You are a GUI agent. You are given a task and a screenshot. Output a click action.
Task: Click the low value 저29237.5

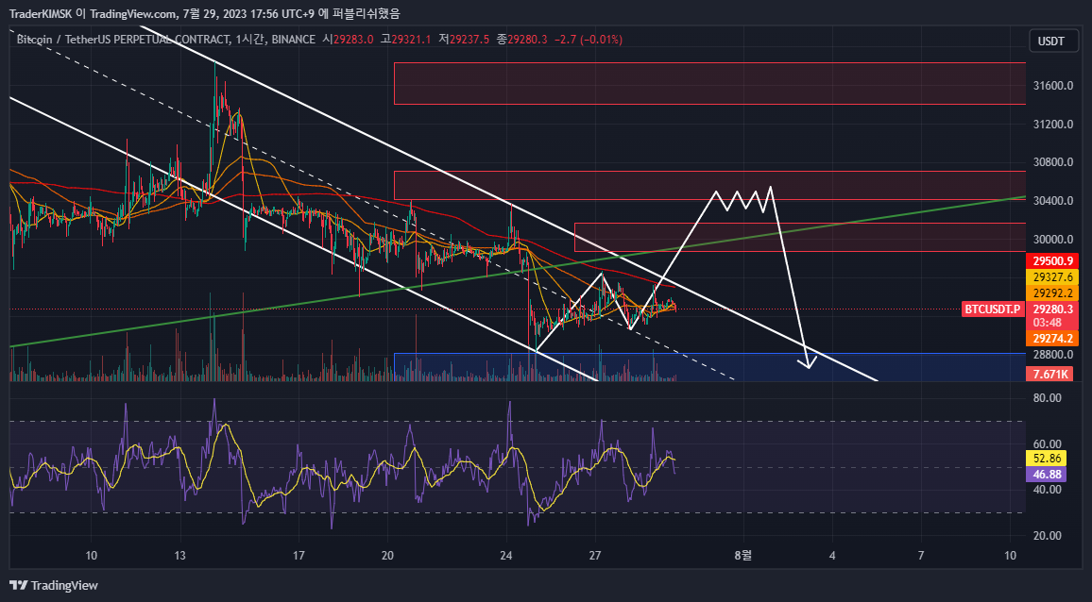pos(464,40)
